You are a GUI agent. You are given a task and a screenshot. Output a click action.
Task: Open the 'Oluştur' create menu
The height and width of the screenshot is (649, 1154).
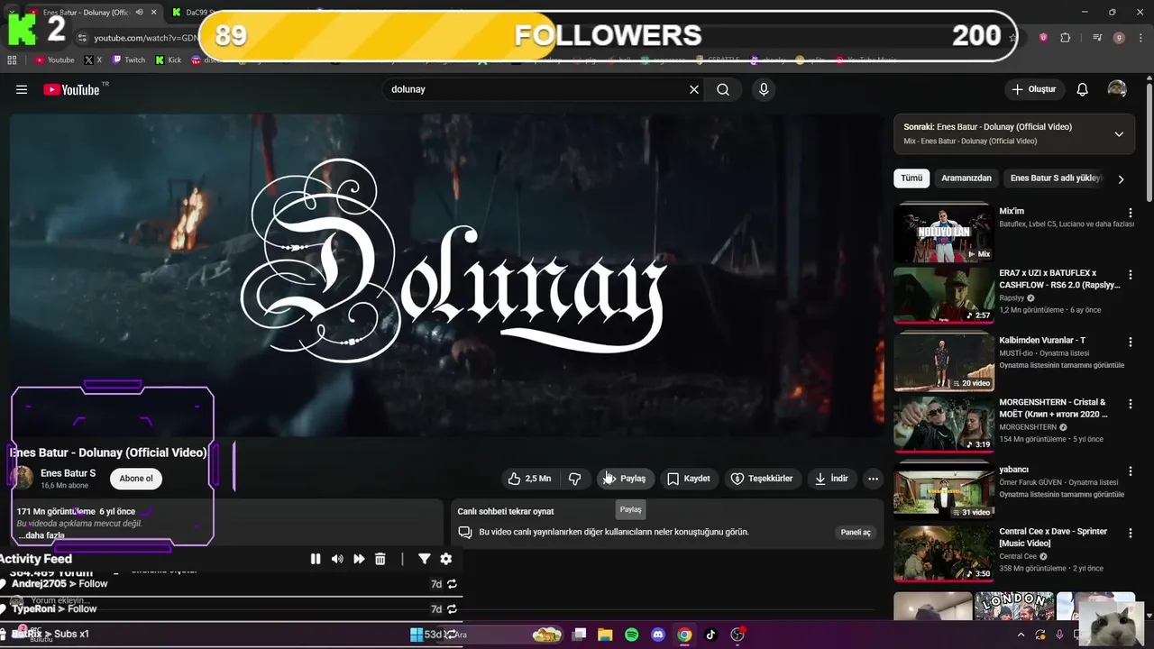click(1033, 89)
